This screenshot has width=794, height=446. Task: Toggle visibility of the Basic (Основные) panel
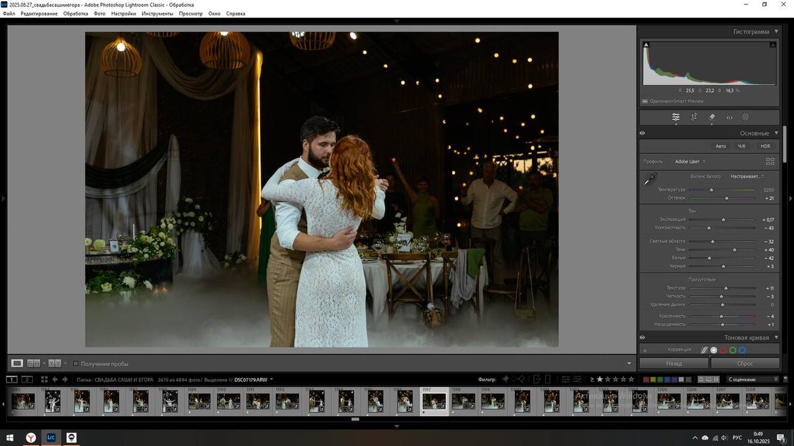tap(642, 133)
